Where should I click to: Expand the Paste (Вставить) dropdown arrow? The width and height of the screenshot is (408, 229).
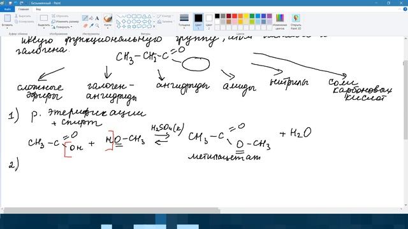[x=7, y=28]
